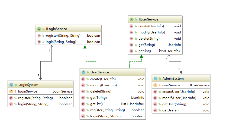Image resolution: width=226 pixels, height=133 pixels.
Task: Click the IUserService type of userService field
Action: (200, 85)
